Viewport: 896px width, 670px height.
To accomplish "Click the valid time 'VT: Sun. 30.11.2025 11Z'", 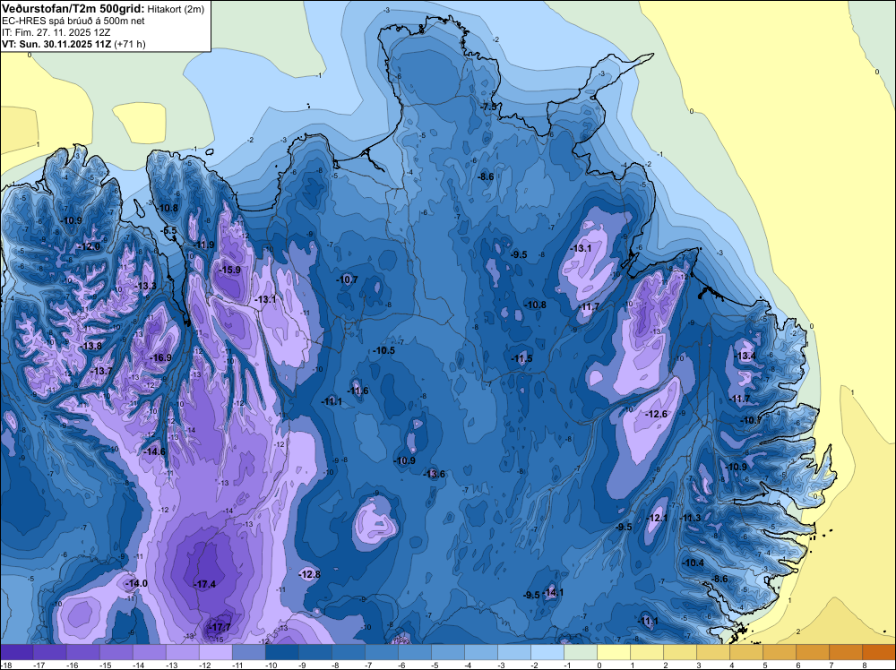I will pyautogui.click(x=57, y=44).
